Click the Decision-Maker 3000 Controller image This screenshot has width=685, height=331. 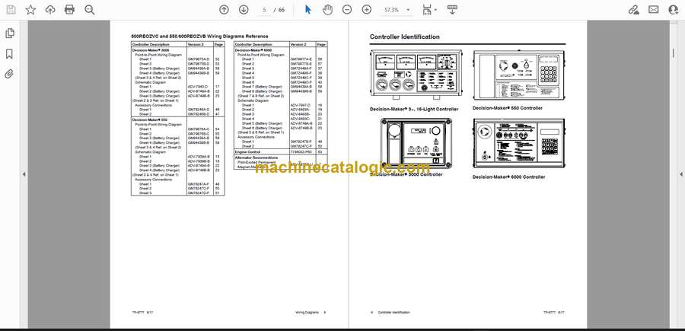coord(416,143)
